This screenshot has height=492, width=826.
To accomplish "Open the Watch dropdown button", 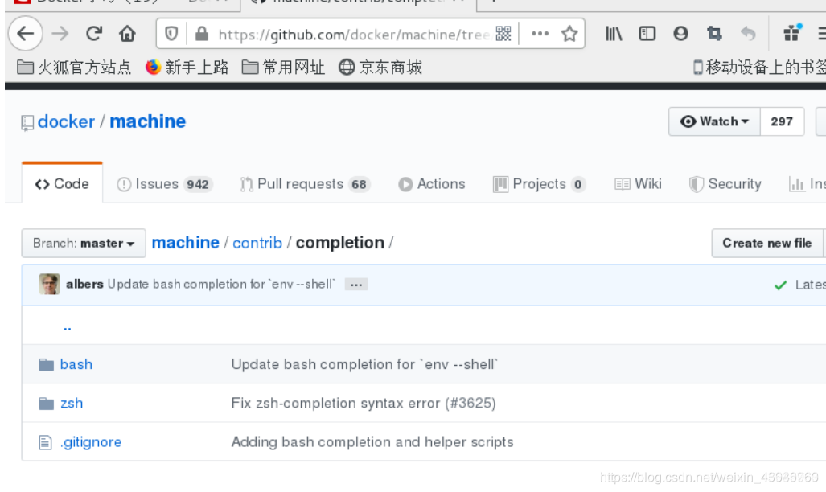I will 714,121.
